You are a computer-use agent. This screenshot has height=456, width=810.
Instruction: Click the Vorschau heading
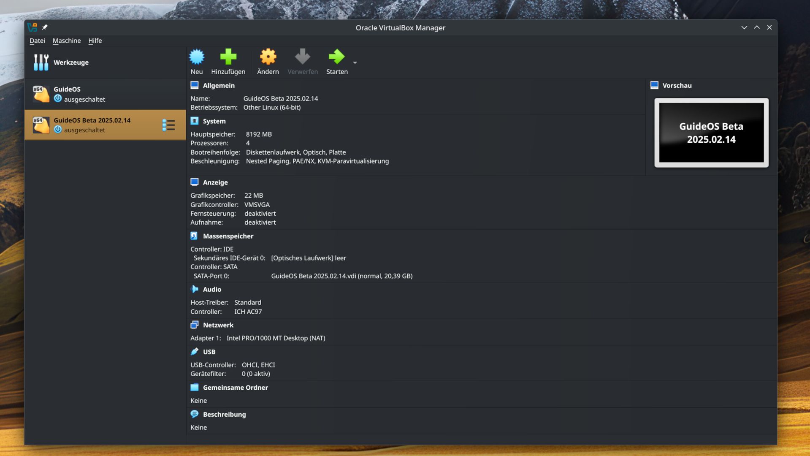tap(677, 85)
